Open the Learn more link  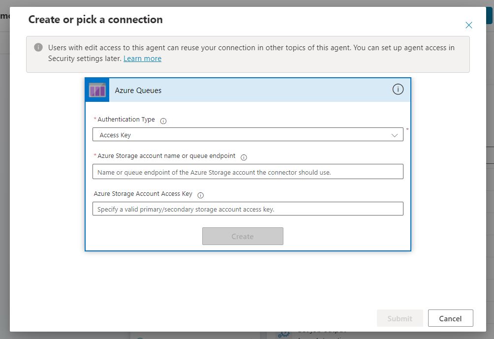click(x=142, y=59)
